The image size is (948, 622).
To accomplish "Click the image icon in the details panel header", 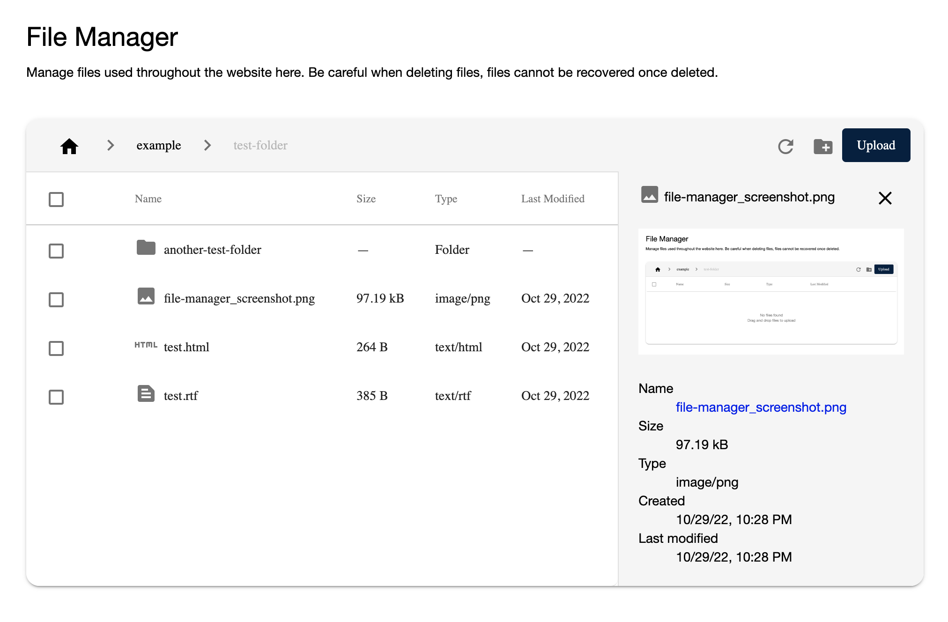I will coord(650,194).
